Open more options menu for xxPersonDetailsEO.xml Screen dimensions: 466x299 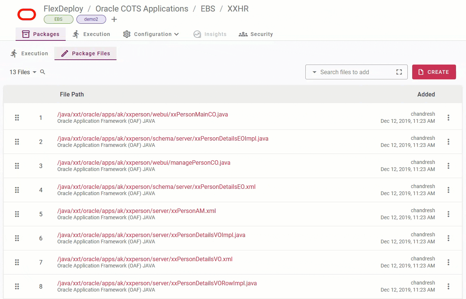(x=448, y=190)
